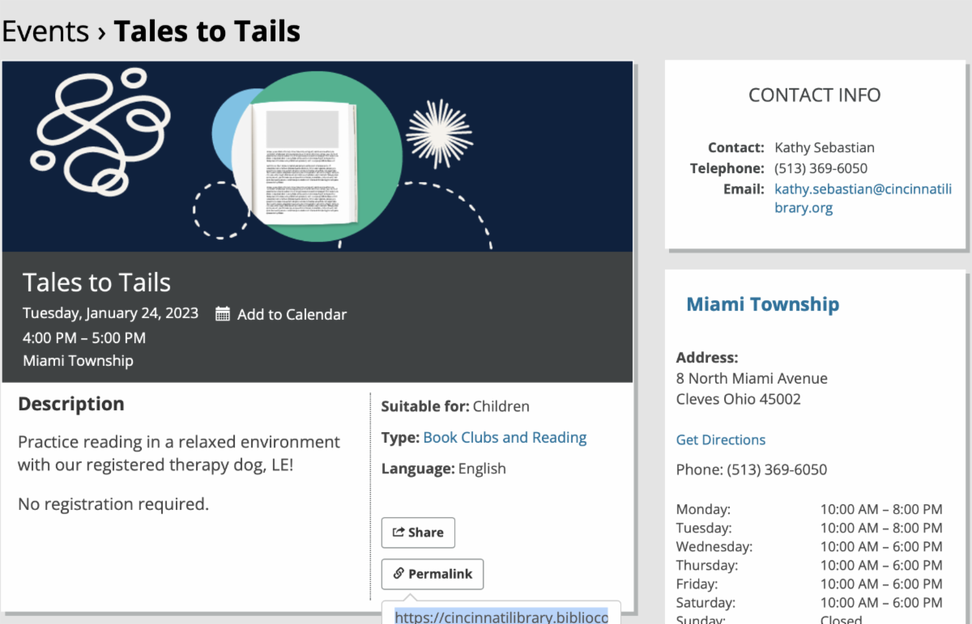The image size is (972, 624).
Task: Click the 8 North Miami Avenue address
Action: pyautogui.click(x=752, y=379)
